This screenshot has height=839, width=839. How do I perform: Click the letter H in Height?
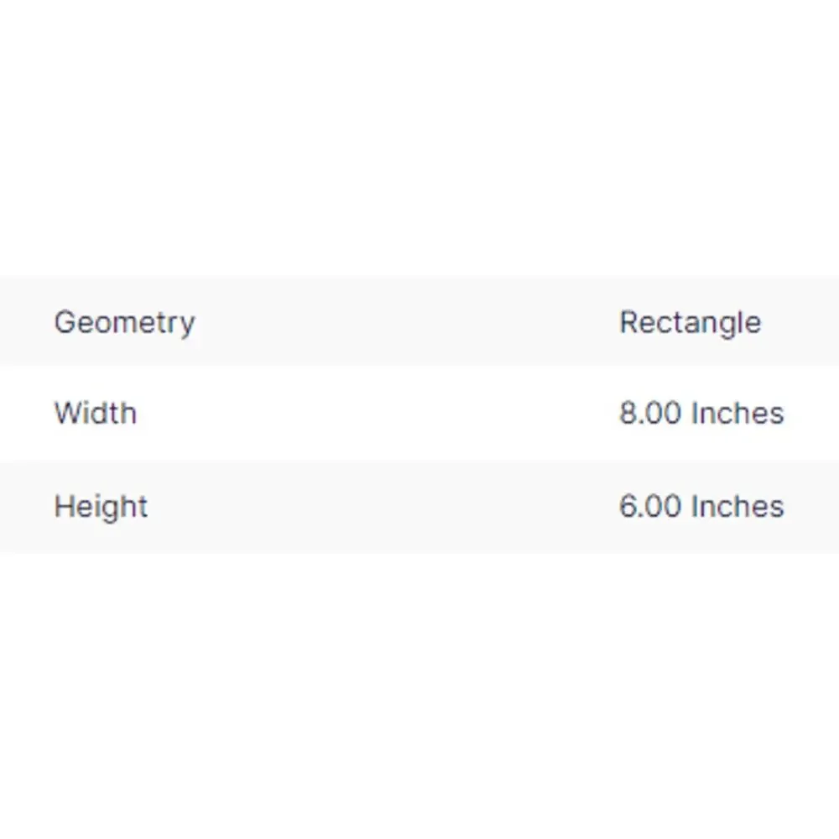[64, 506]
